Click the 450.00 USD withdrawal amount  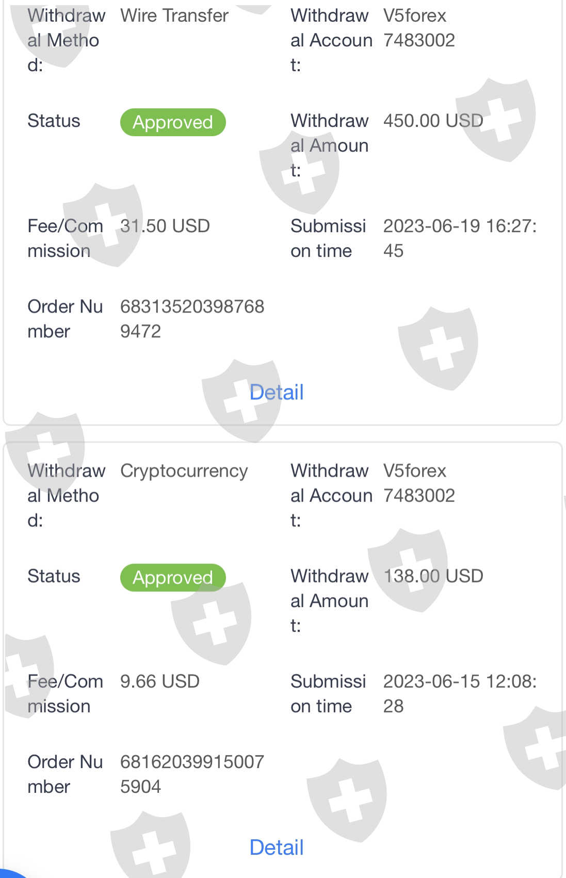tap(433, 121)
